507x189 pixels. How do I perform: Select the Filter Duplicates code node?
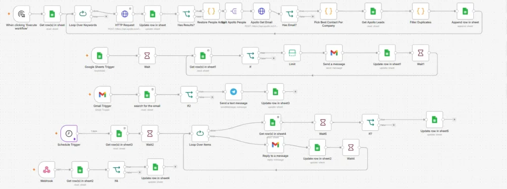coord(420,11)
